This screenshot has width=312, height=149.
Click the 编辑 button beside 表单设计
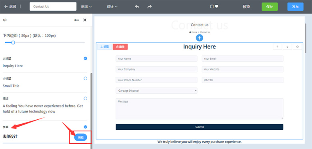[80, 137]
